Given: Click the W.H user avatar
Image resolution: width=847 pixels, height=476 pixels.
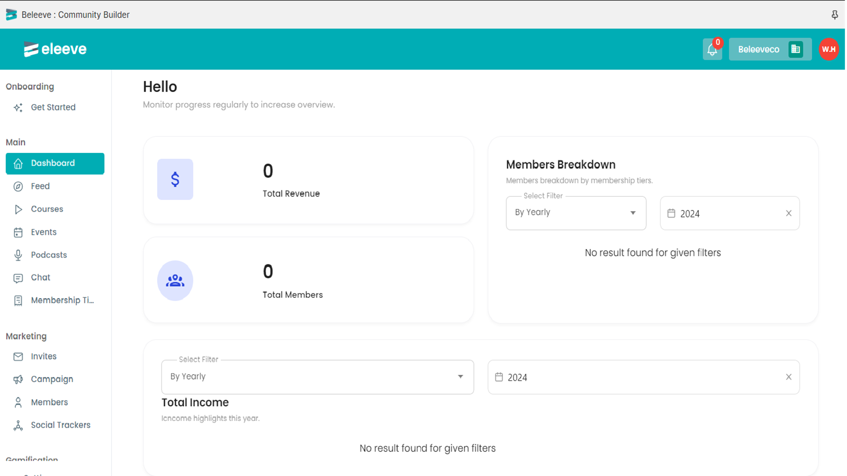Looking at the screenshot, I should pyautogui.click(x=828, y=49).
